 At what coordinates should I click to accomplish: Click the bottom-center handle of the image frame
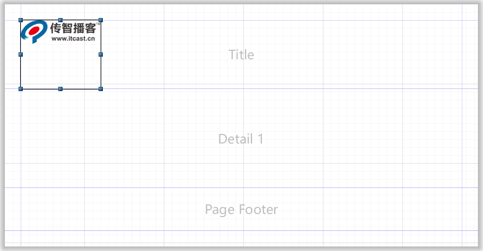(x=60, y=89)
